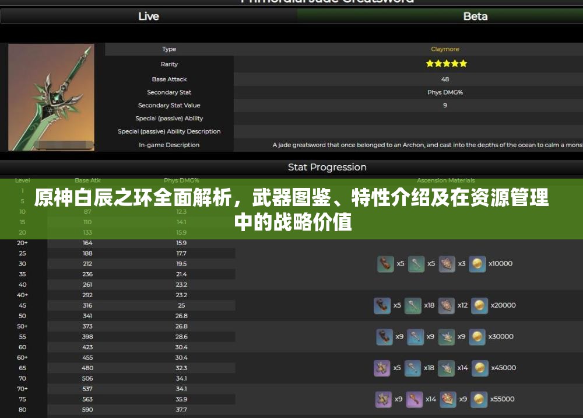Image resolution: width=583 pixels, height=418 pixels.
Task: Click the level 60+ cell
Action: (22, 357)
